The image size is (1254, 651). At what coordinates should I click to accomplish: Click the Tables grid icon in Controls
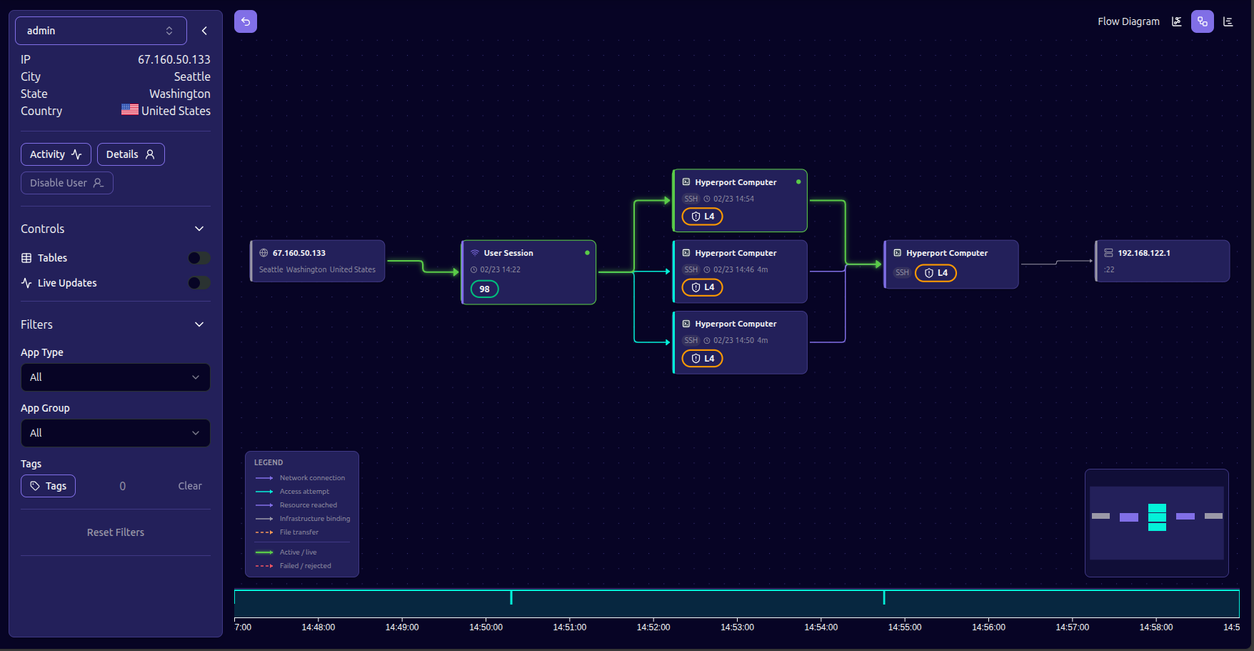coord(26,258)
